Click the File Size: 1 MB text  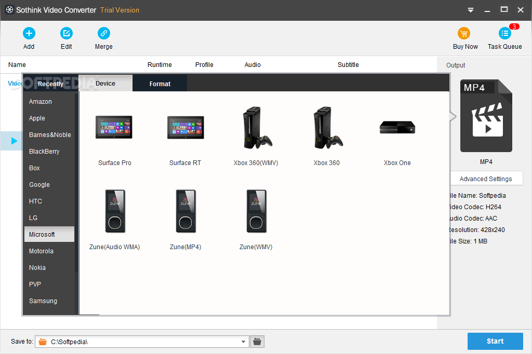pos(469,241)
